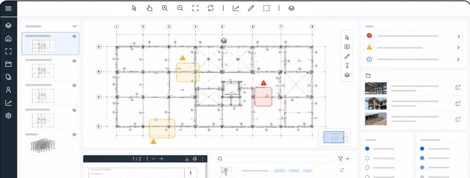Download the PDF in document viewer
470x178 pixels.
point(187,159)
